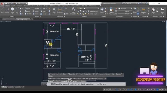Click the Scale tool
This screenshot has height=93, width=167.
coord(35,14)
